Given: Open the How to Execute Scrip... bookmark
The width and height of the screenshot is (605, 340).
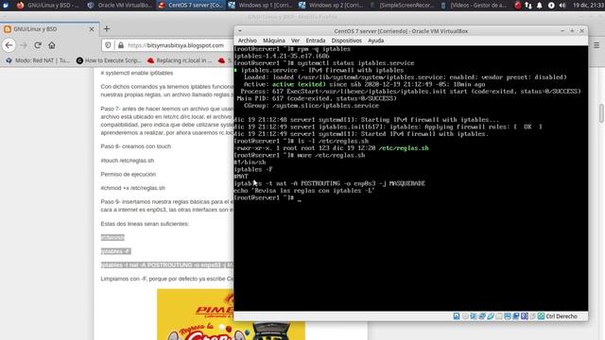Looking at the screenshot, I should 109,60.
